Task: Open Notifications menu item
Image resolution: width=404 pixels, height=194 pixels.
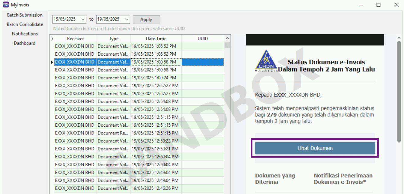Action: [x=25, y=34]
